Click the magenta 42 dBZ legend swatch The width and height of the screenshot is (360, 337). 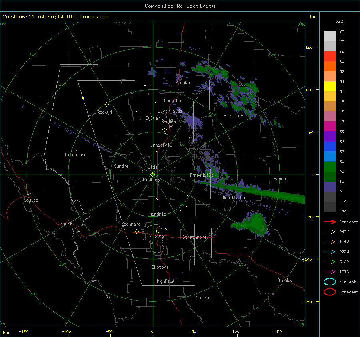[x=330, y=127]
